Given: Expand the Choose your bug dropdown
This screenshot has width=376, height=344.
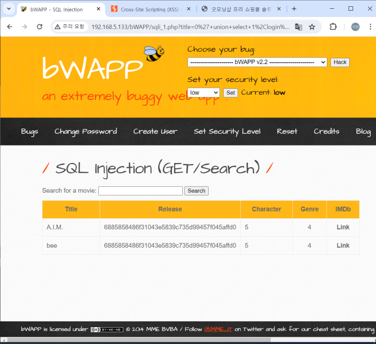Looking at the screenshot, I should coord(257,62).
